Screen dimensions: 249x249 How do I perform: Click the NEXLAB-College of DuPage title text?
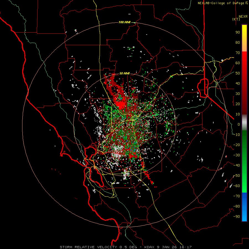[x=223, y=3]
